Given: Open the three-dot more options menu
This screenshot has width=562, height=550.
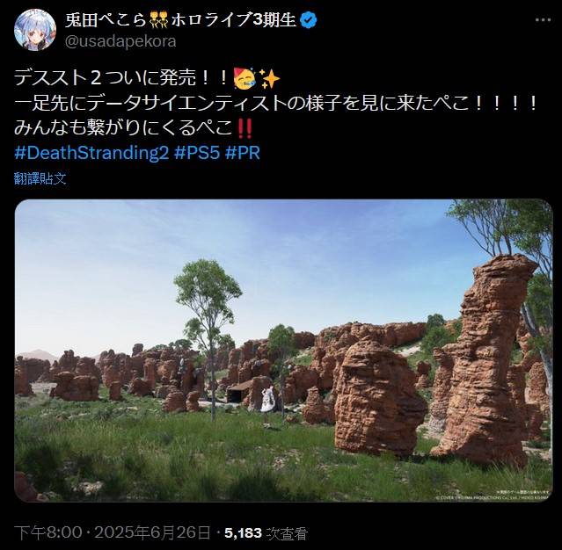Looking at the screenshot, I should pos(543,20).
